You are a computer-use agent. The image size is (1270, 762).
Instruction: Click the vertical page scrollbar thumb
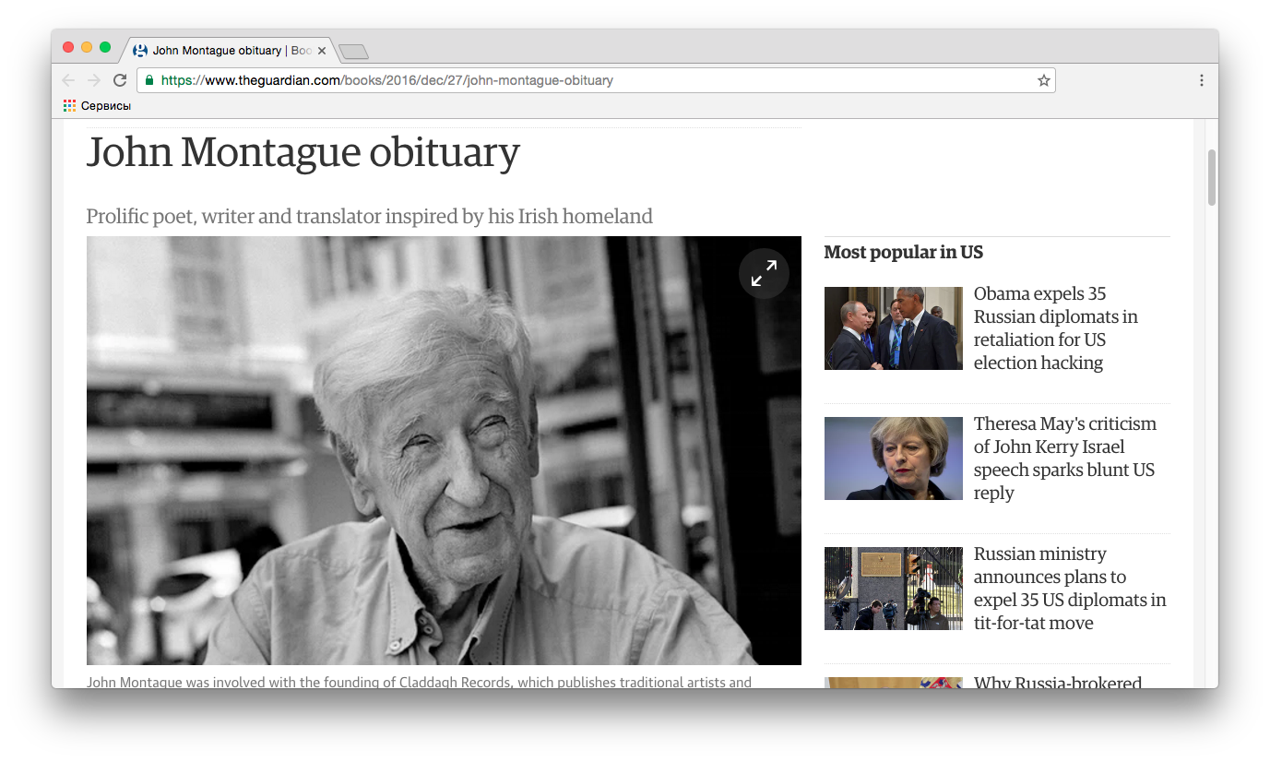point(1212,177)
